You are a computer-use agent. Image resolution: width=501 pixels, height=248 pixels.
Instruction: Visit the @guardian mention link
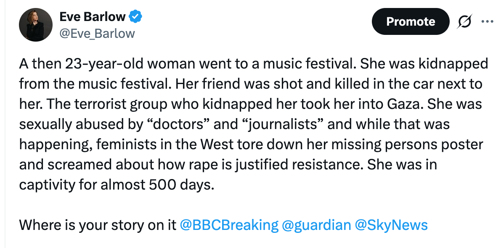tap(316, 225)
